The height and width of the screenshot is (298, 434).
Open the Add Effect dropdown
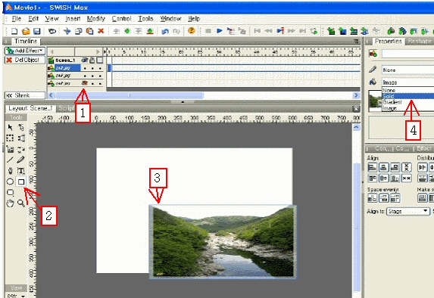tap(25, 51)
